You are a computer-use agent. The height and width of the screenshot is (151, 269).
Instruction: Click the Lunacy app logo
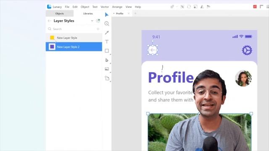coord(49,7)
